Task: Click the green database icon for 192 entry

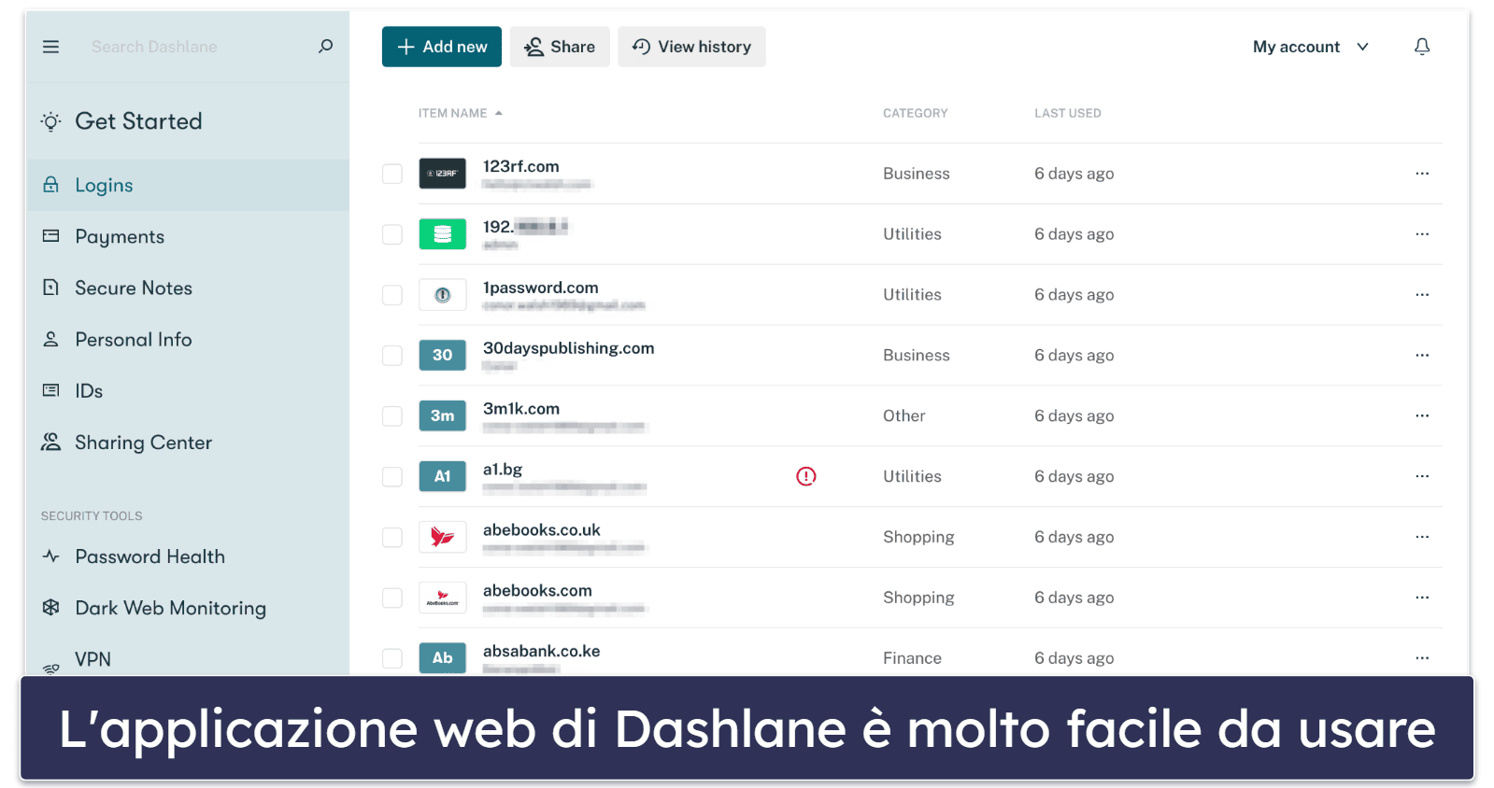Action: 442,234
